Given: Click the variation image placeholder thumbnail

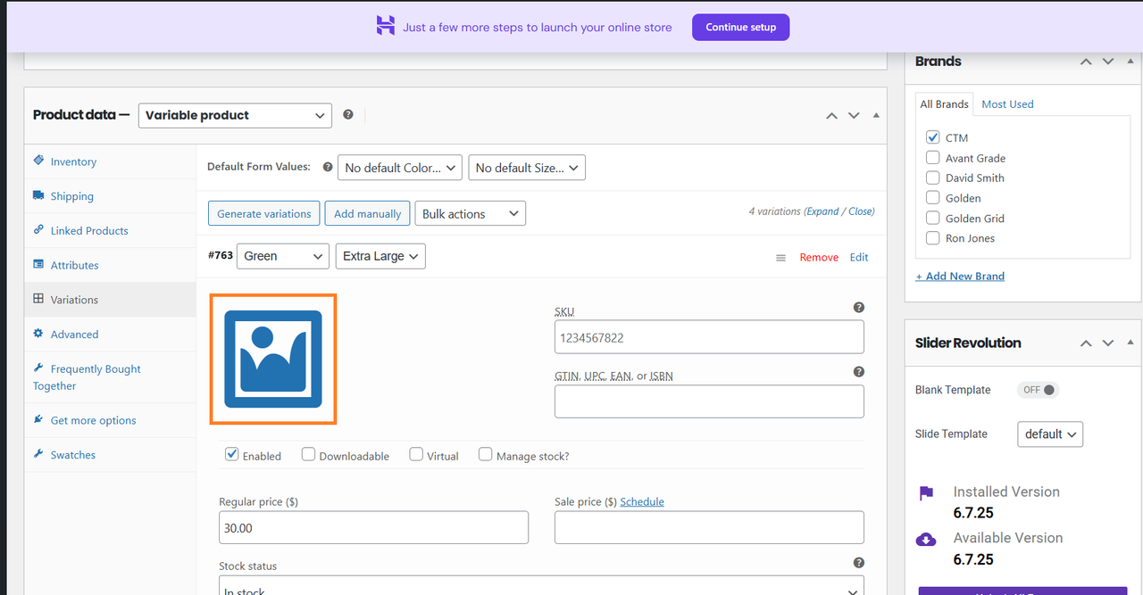Looking at the screenshot, I should (273, 359).
